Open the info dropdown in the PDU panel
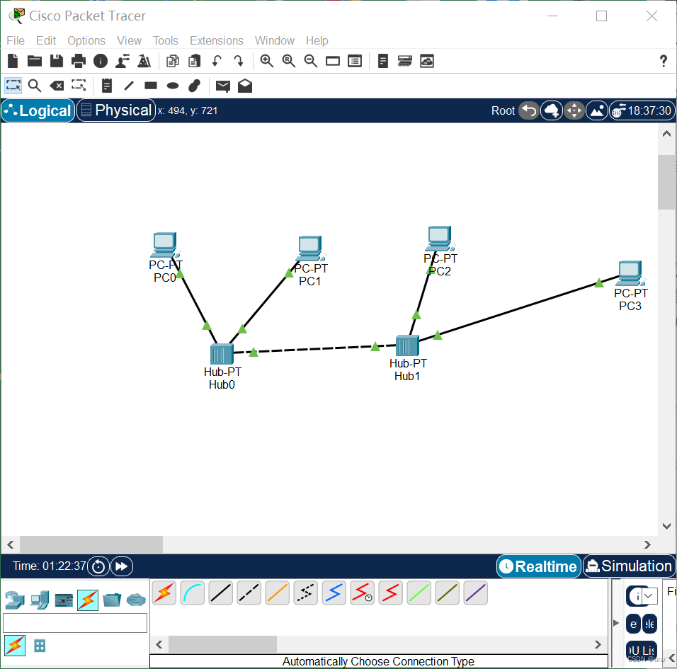Screen dimensions: 677x669 [641, 596]
